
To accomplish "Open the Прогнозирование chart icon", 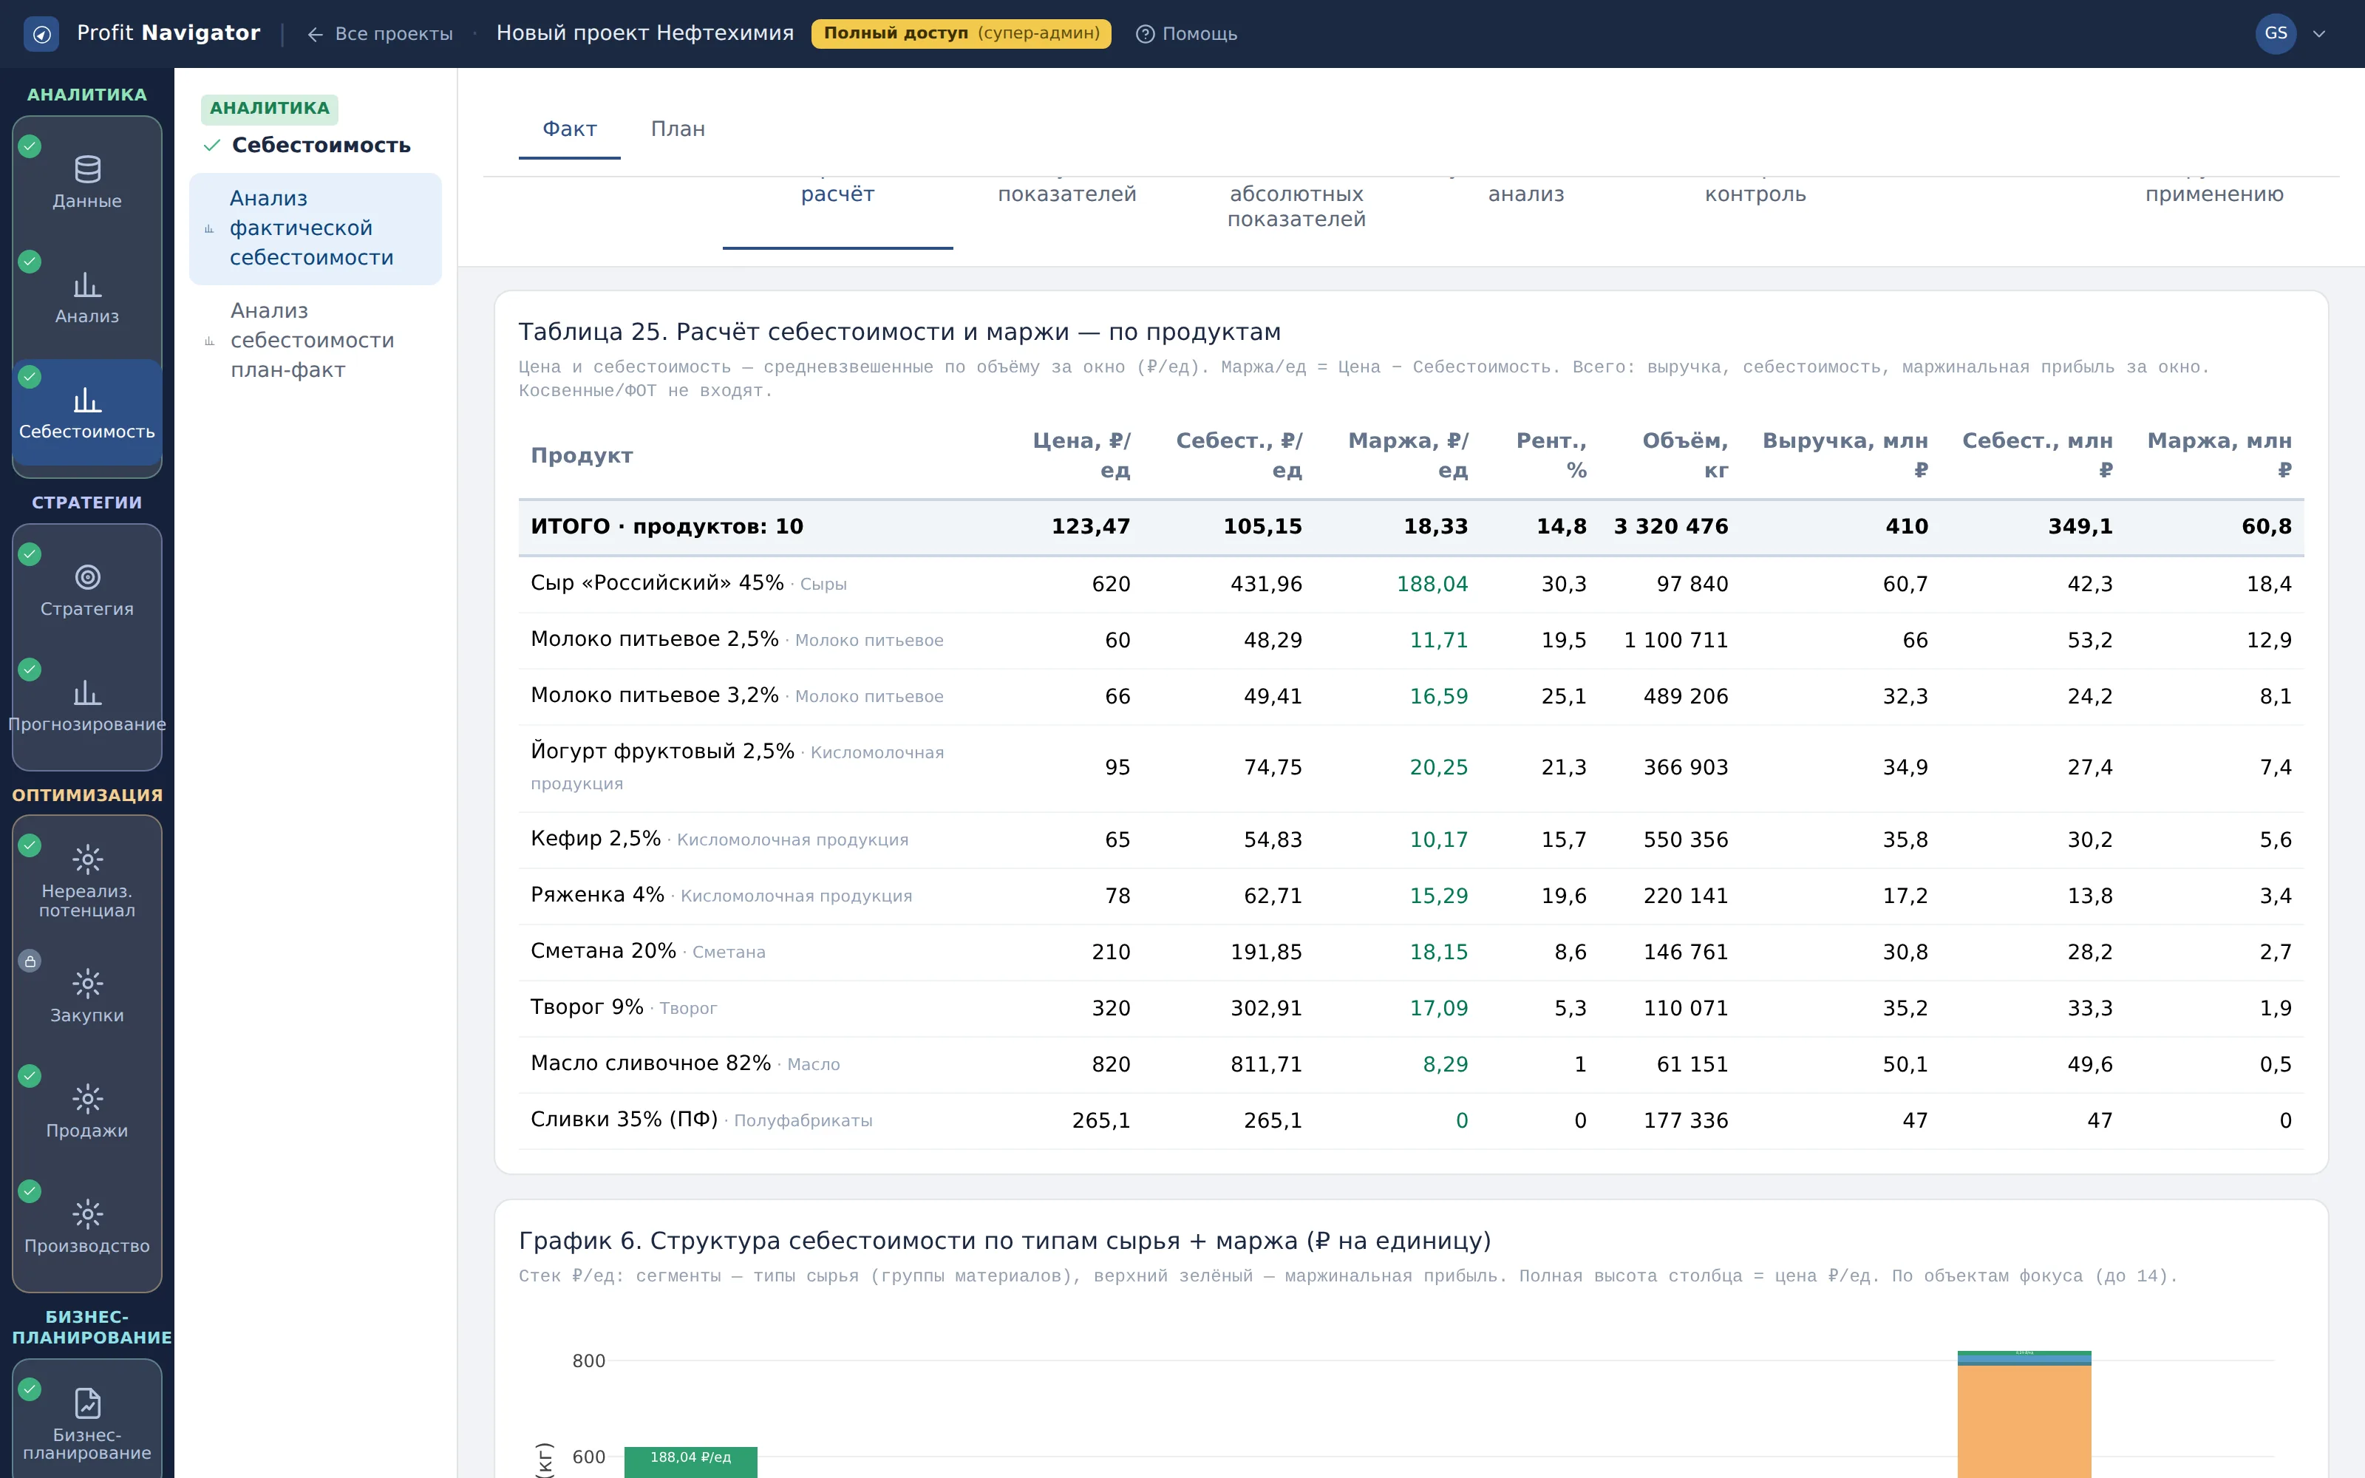I will [x=87, y=693].
